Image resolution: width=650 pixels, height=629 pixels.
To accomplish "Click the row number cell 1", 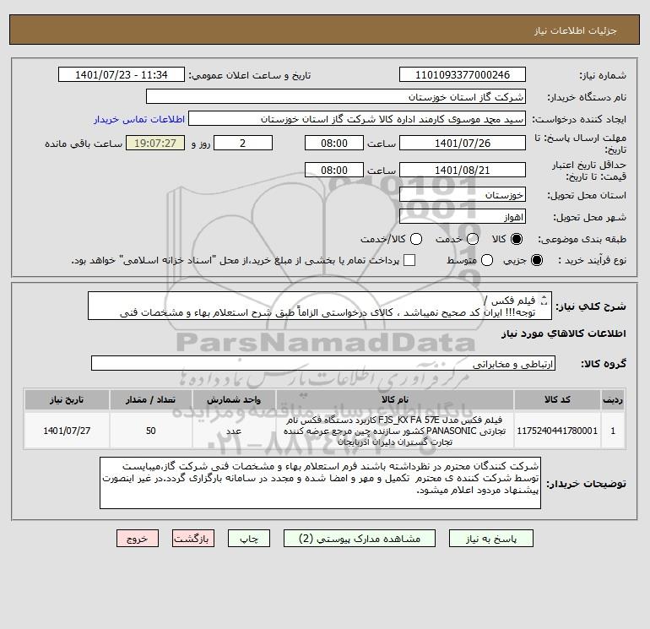I will (613, 431).
